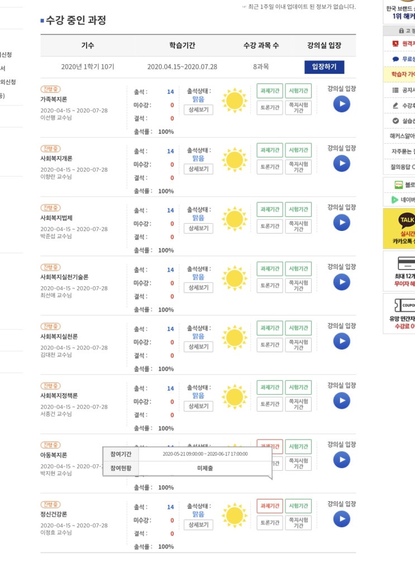
Task: Open 상세보기 for 사회복지정책론
Action: 198,406
